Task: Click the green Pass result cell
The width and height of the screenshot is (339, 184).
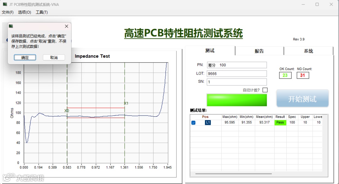Action: click(280, 122)
